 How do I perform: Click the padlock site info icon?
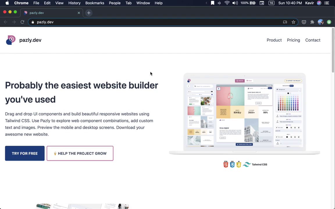[x=33, y=22]
